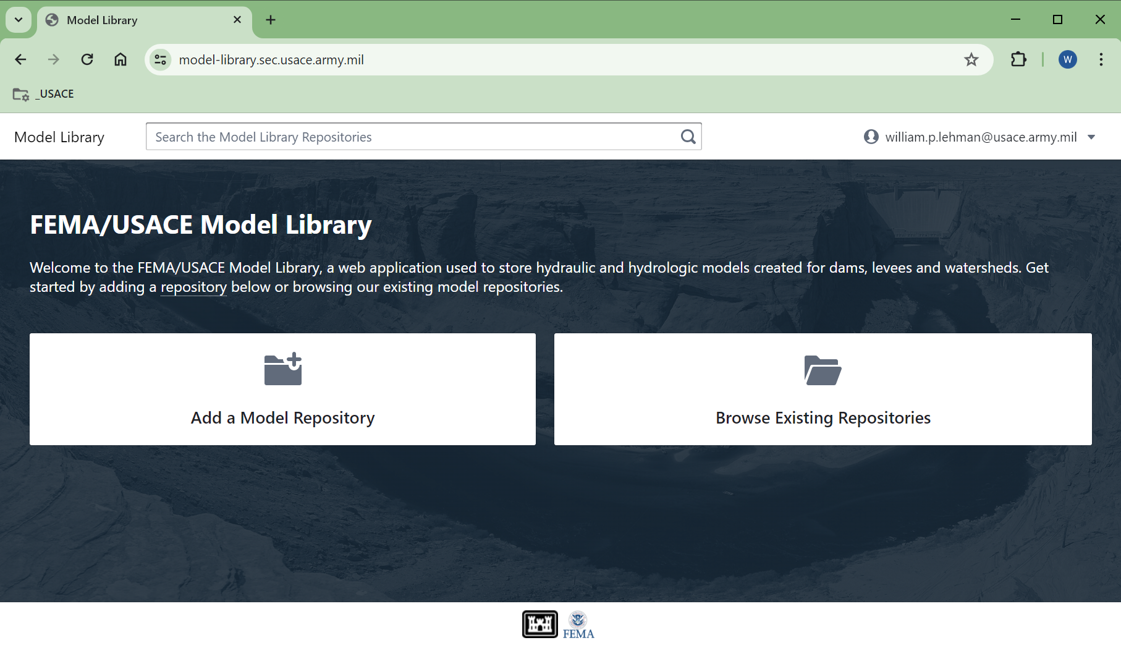Open the browser extensions puzzle icon

[1018, 59]
